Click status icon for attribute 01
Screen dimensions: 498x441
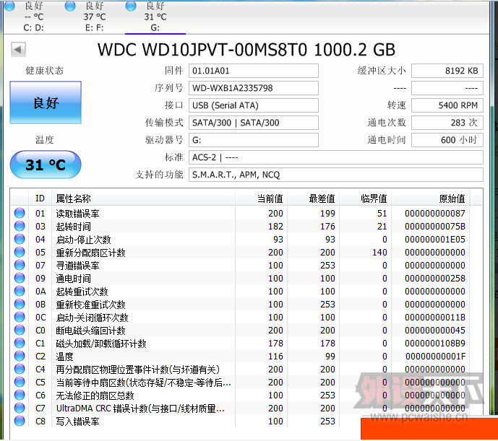click(x=20, y=213)
